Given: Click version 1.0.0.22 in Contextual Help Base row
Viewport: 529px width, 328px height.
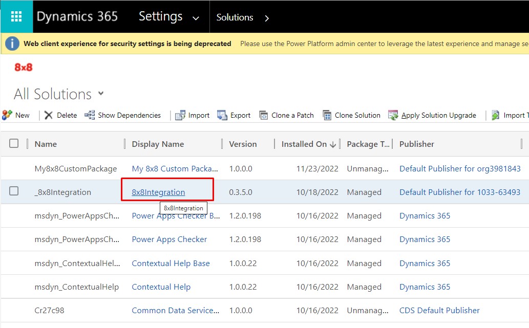Looking at the screenshot, I should pos(243,264).
